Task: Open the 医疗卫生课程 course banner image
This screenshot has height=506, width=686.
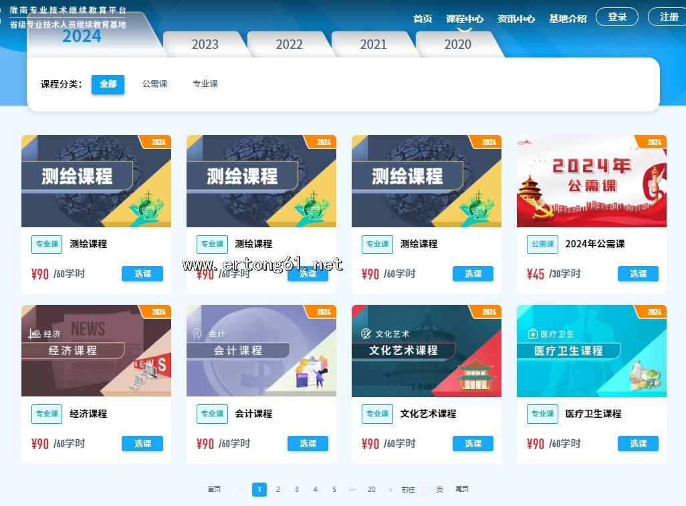Action: [591, 351]
